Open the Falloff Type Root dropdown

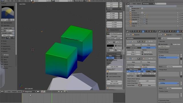(146, 76)
